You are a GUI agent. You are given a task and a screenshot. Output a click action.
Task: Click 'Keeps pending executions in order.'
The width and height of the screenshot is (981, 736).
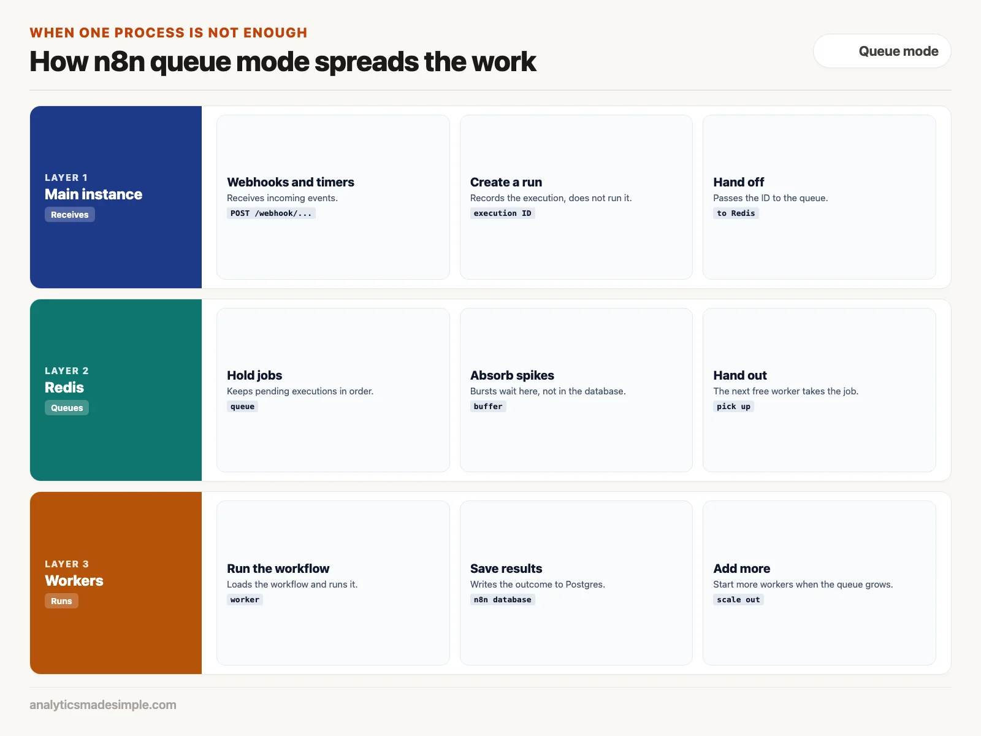300,391
